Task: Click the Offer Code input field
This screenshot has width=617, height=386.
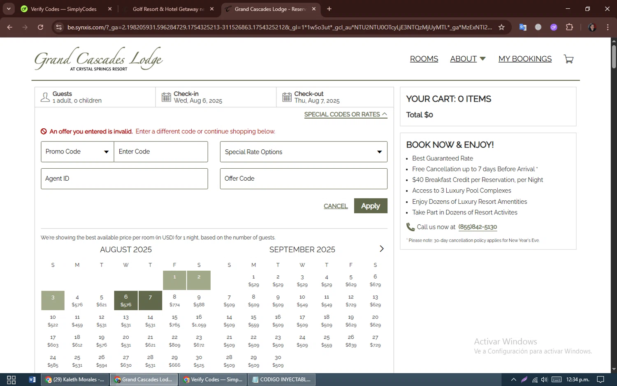Action: [x=304, y=179]
